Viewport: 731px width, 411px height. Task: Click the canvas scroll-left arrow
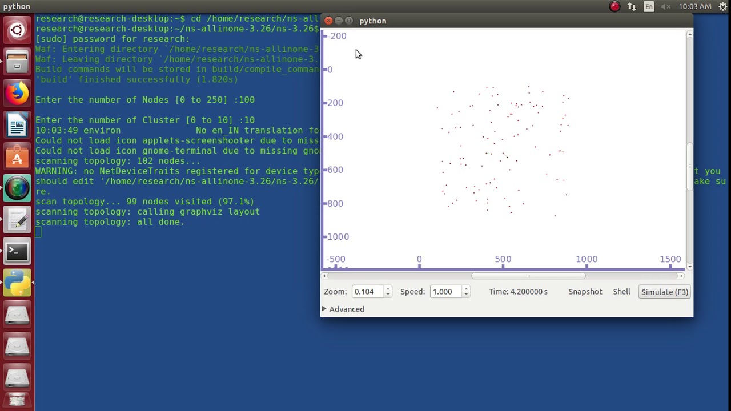click(325, 276)
